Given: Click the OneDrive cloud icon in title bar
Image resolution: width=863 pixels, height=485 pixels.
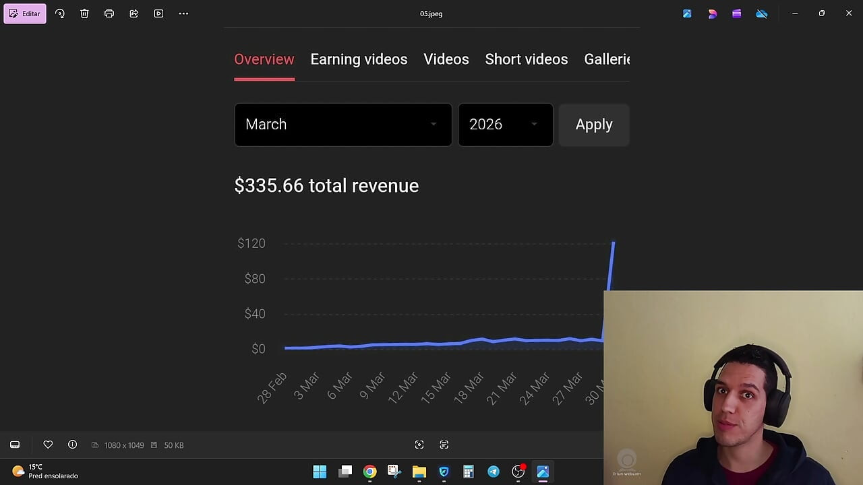Looking at the screenshot, I should [x=762, y=13].
